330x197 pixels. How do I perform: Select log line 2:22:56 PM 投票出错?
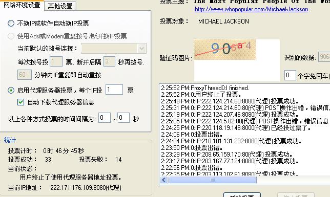point(192,168)
